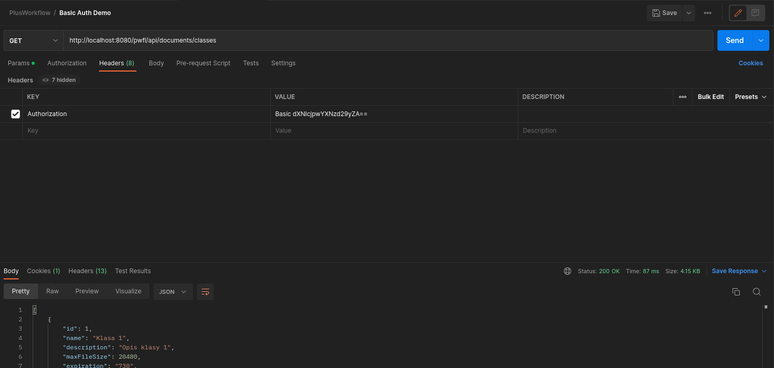Uncheck the Authorization header checkbox
The height and width of the screenshot is (368, 774).
tap(16, 114)
